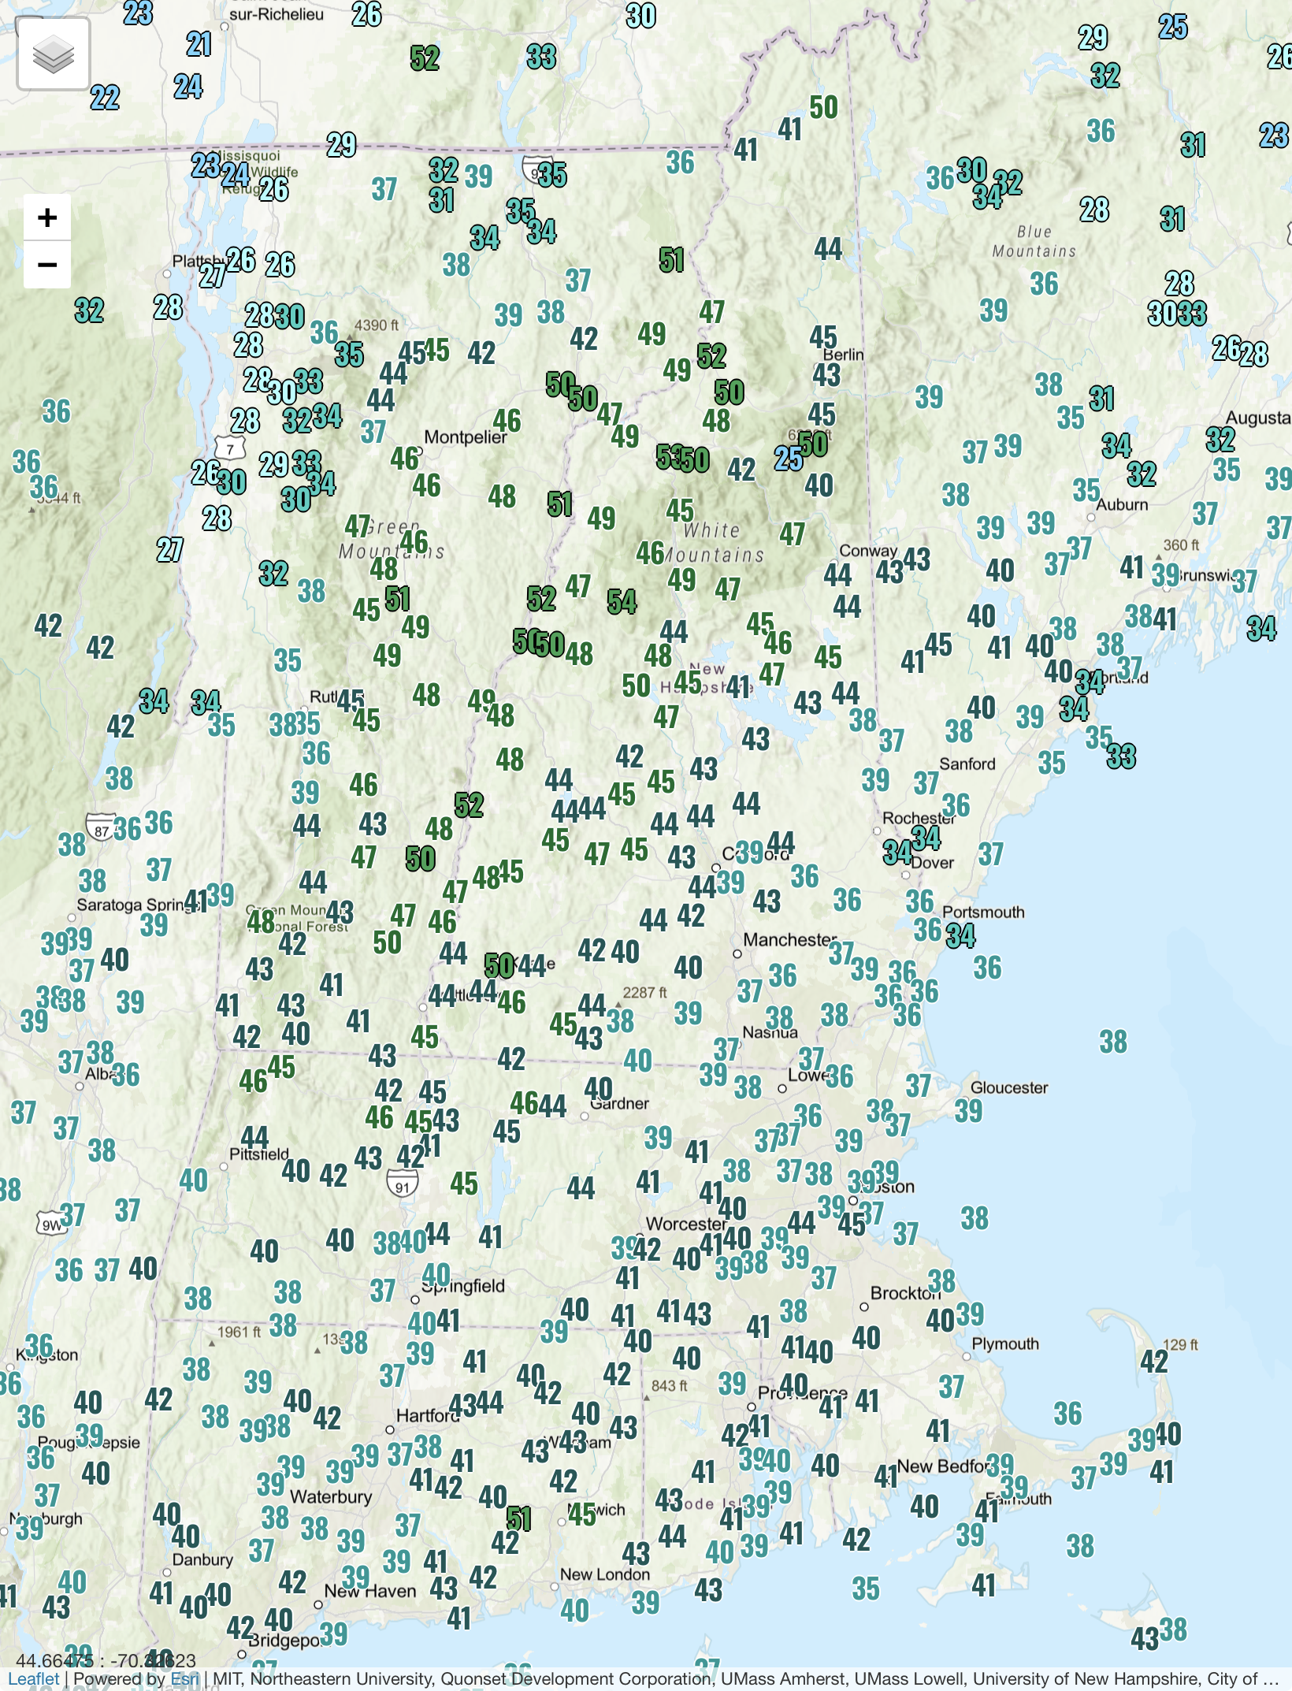Select the 22 degree temperature marker
Screen dimensions: 1292x1691
pos(105,98)
